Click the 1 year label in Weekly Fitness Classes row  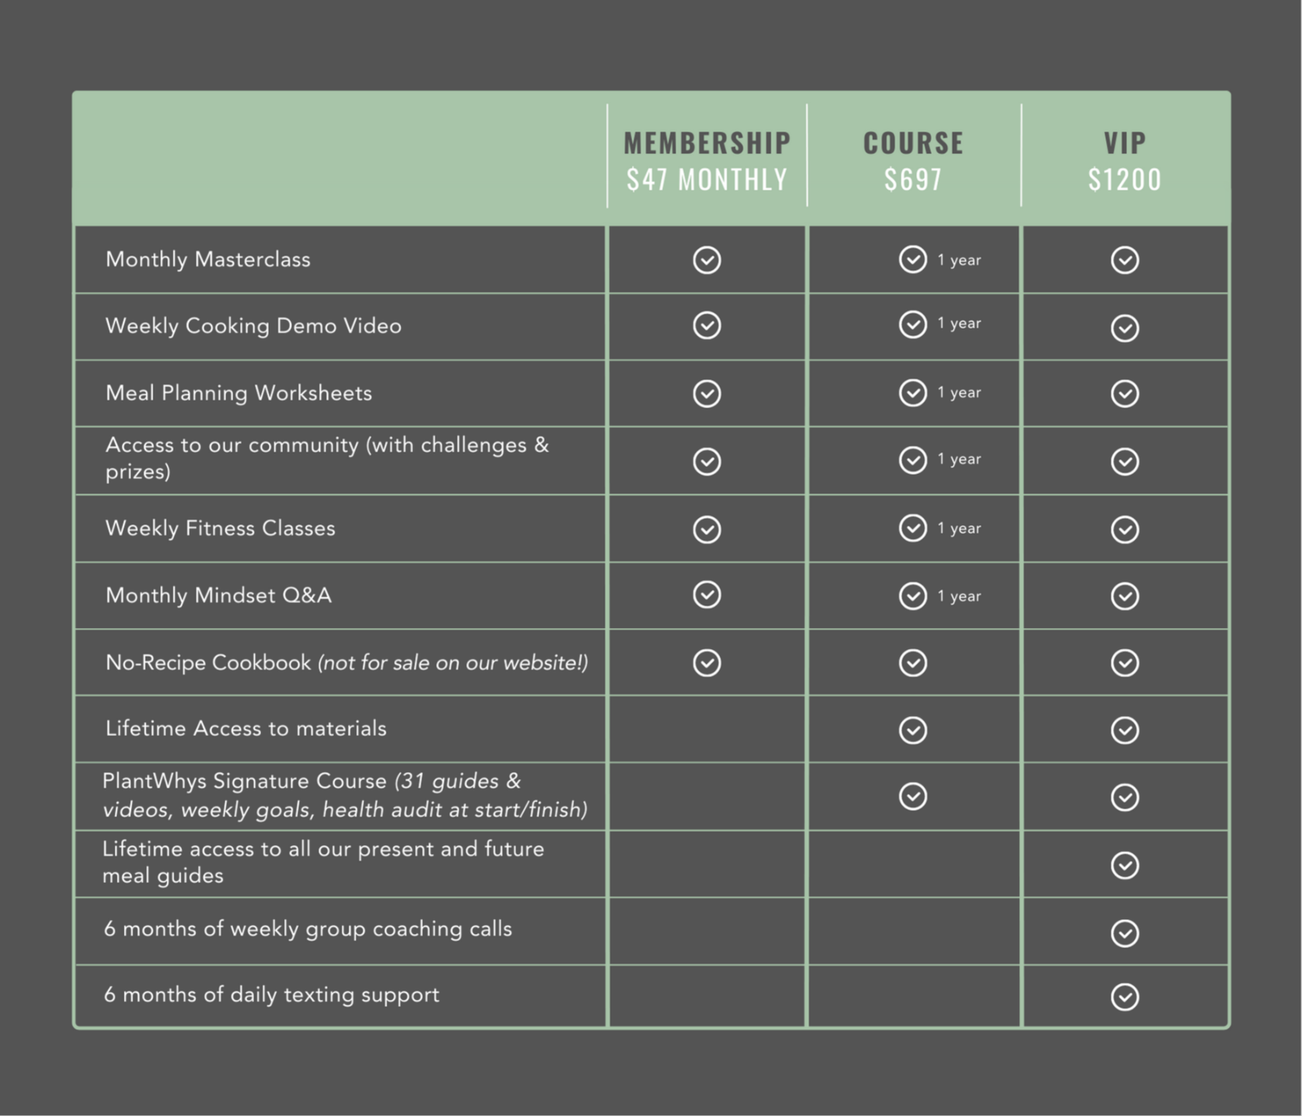tap(959, 529)
